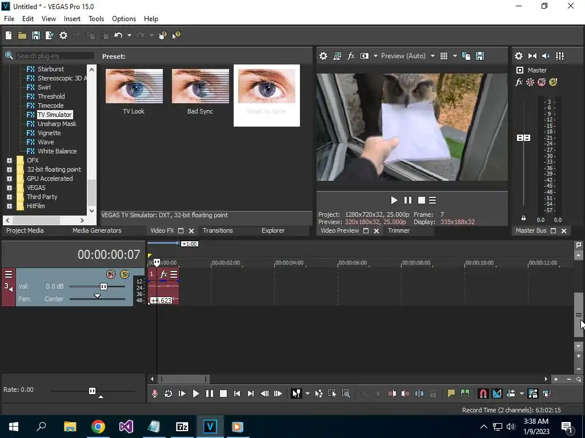This screenshot has width=585, height=438.
Task: Click the What's This help icon
Action: (176, 35)
